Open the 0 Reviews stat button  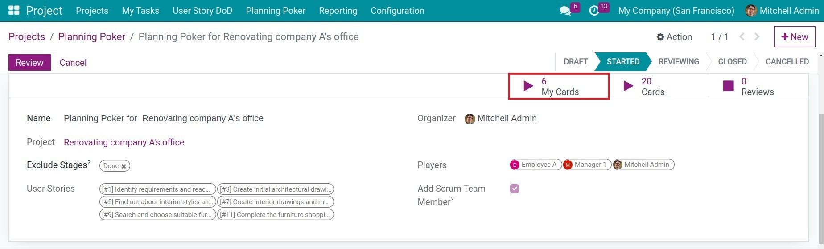tap(758, 86)
